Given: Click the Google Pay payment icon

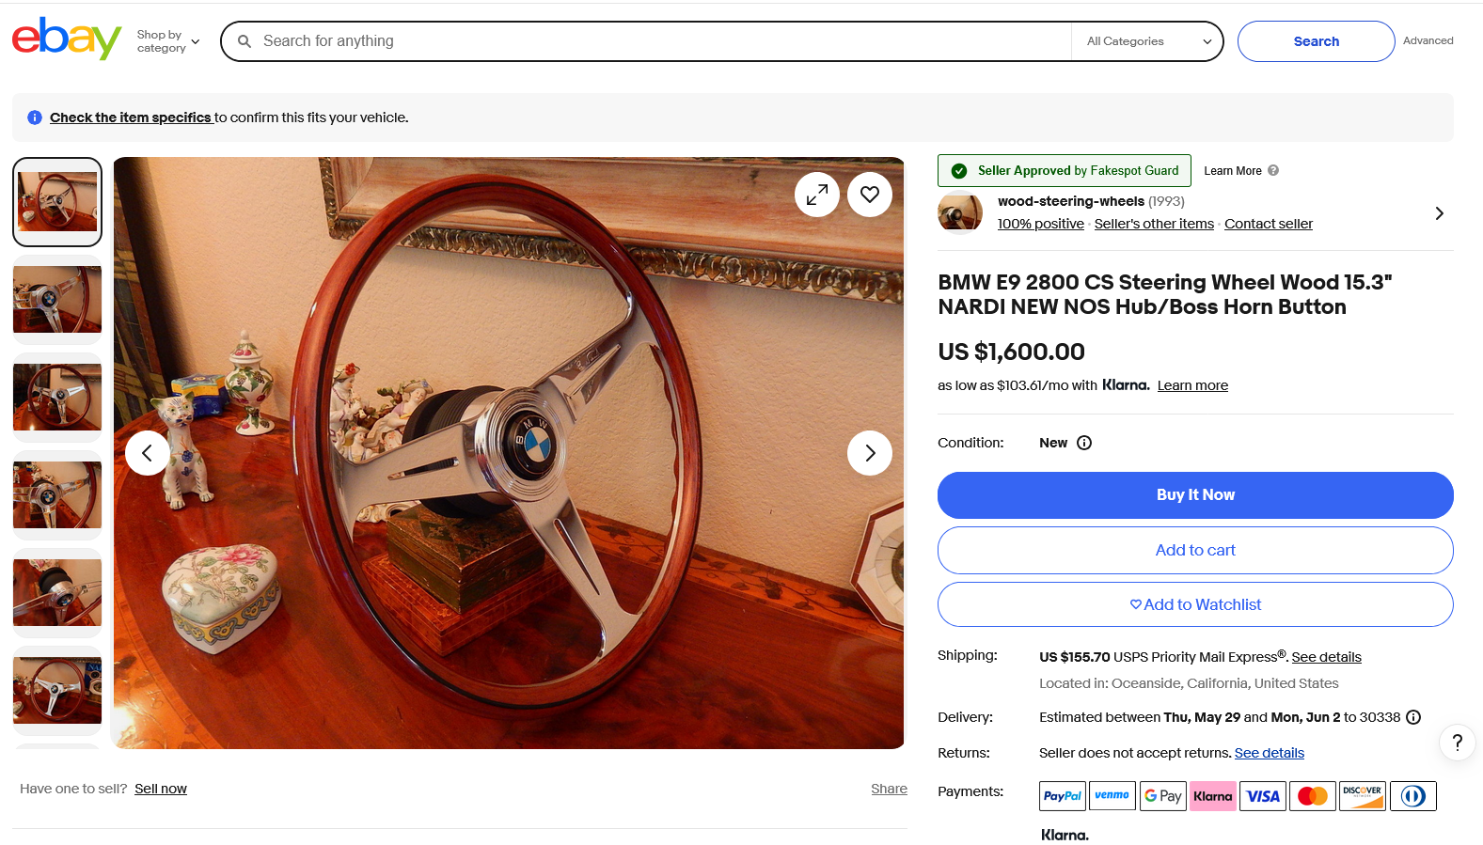Looking at the screenshot, I should [1162, 796].
